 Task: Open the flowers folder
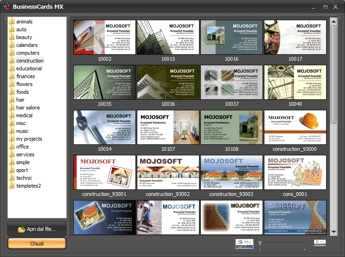[x=24, y=84]
